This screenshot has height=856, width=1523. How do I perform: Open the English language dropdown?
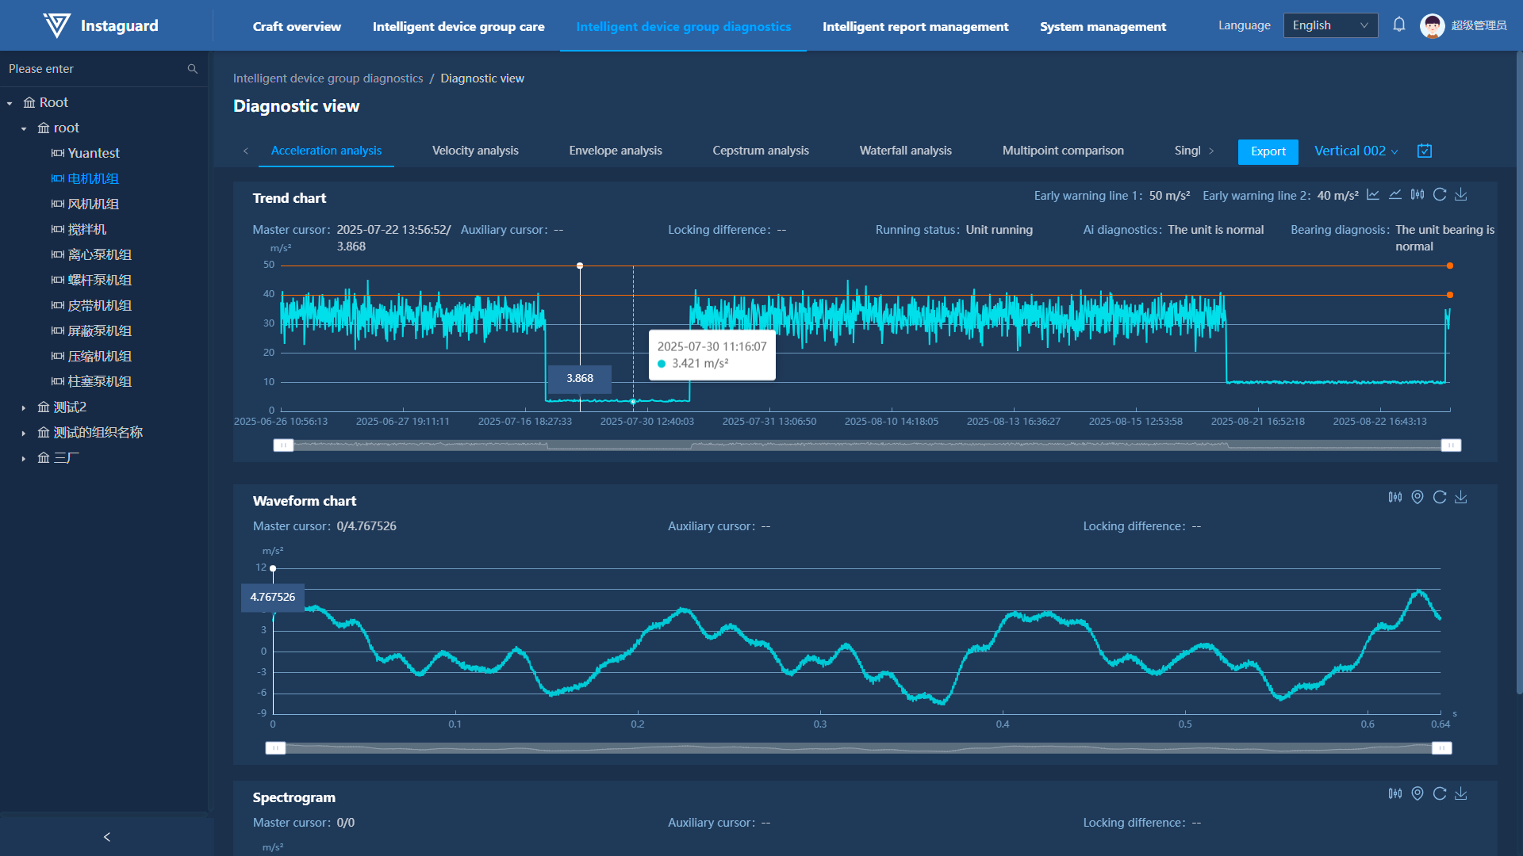[x=1330, y=25]
